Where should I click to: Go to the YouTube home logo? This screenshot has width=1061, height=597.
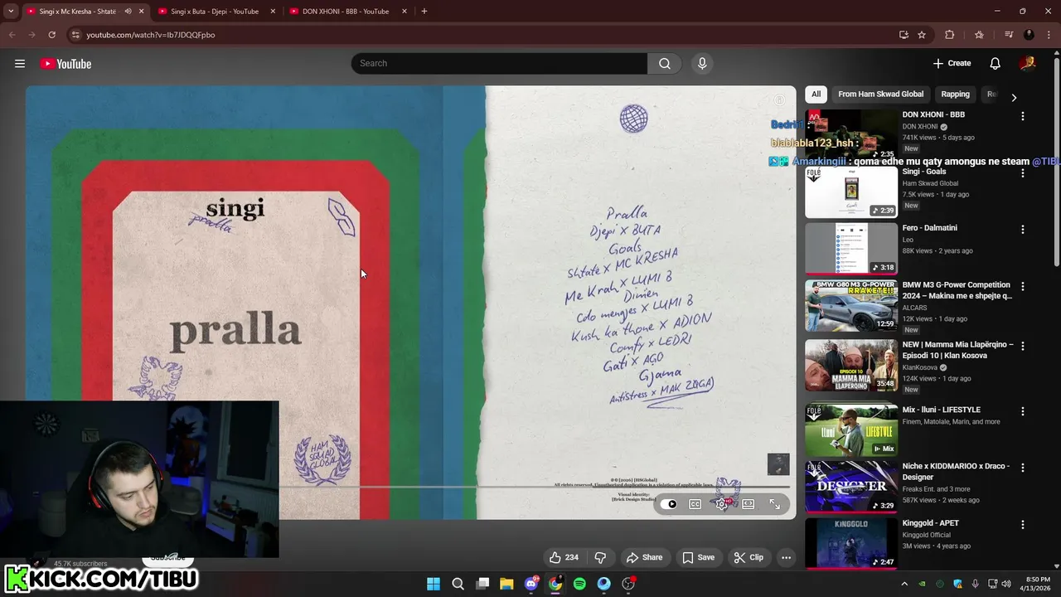(x=65, y=64)
